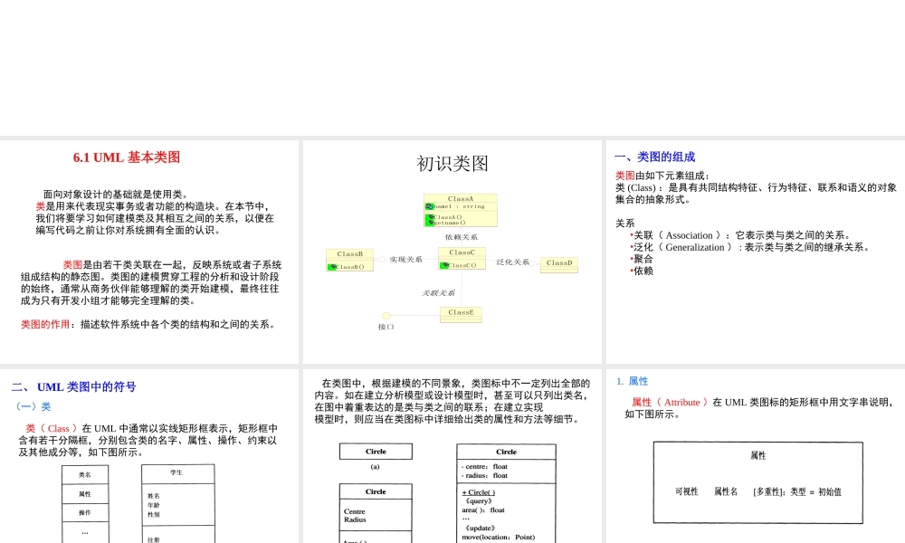This screenshot has width=905, height=543.
Task: Select the green getname() operation icon in ClassA
Action: (x=429, y=223)
